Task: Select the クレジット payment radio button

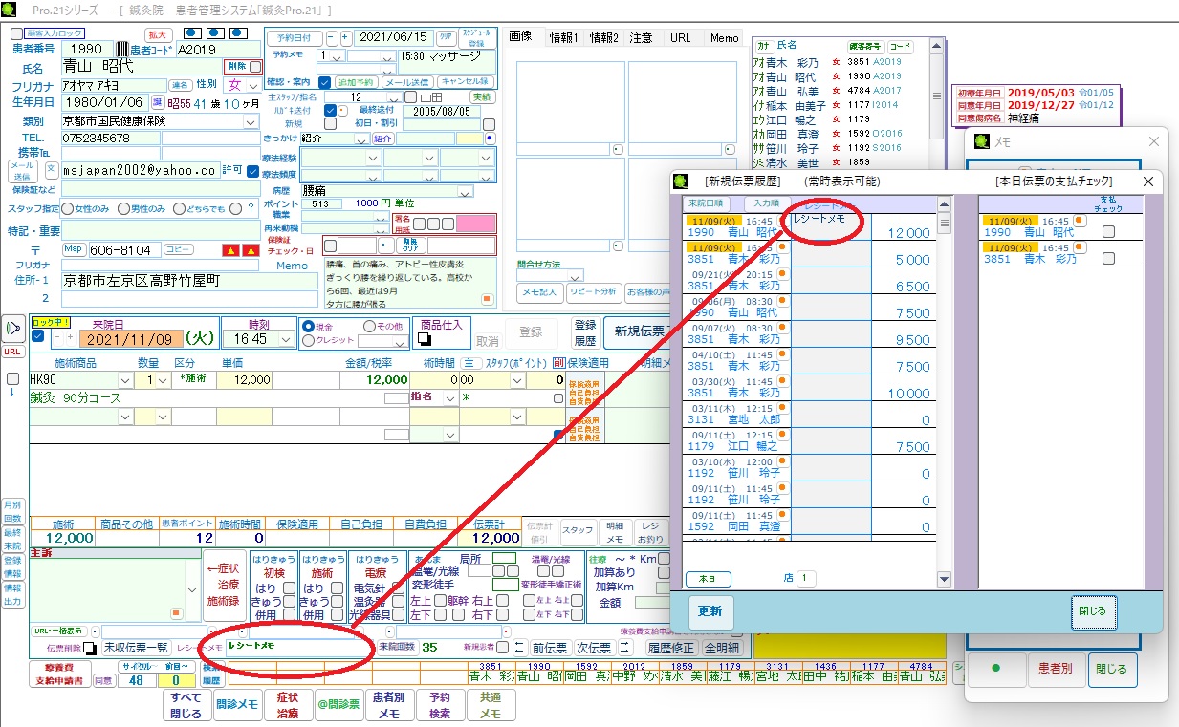Action: click(308, 340)
